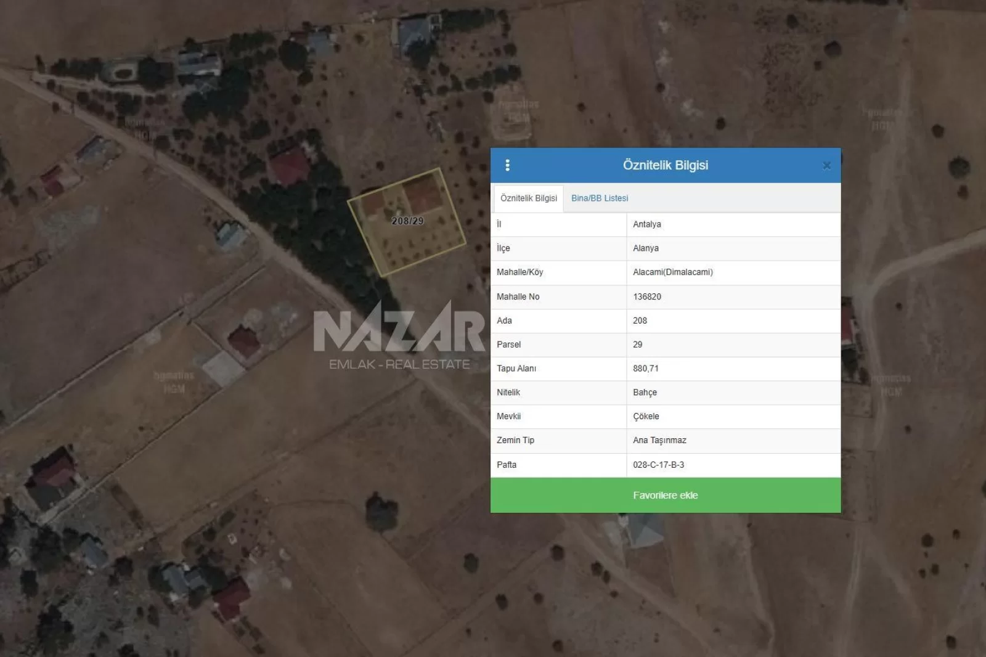986x657 pixels.
Task: Select the Pafta code 028-C-17-B-3
Action: pyautogui.click(x=658, y=465)
